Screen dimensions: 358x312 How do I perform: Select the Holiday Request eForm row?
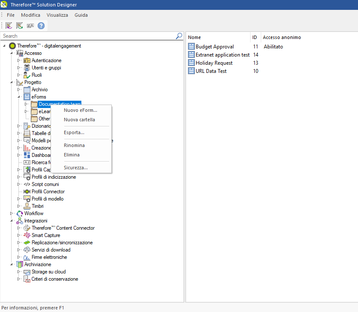pos(214,63)
